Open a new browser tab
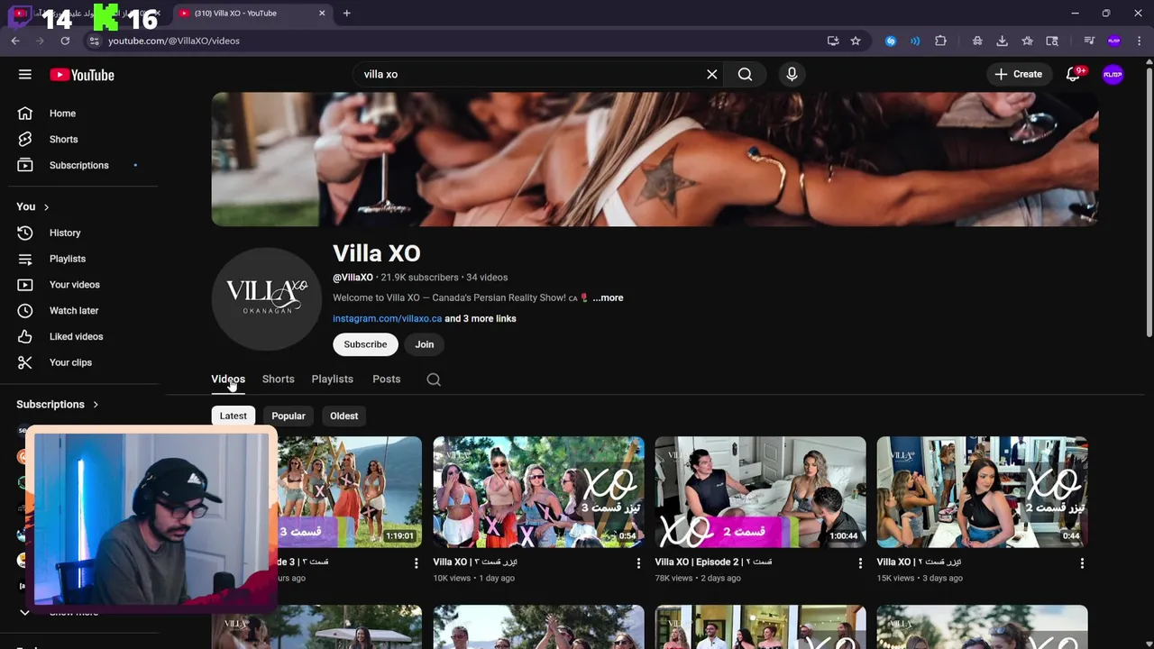Image resolution: width=1154 pixels, height=649 pixels. click(x=346, y=13)
